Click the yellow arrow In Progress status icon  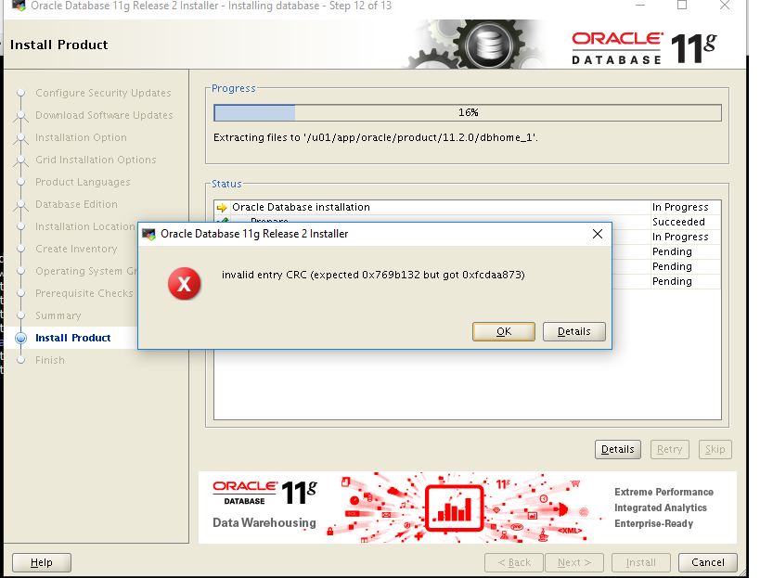coord(222,208)
